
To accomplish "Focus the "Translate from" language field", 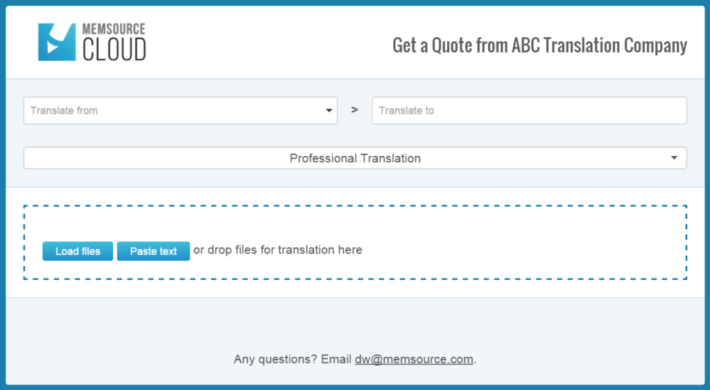I will point(173,111).
